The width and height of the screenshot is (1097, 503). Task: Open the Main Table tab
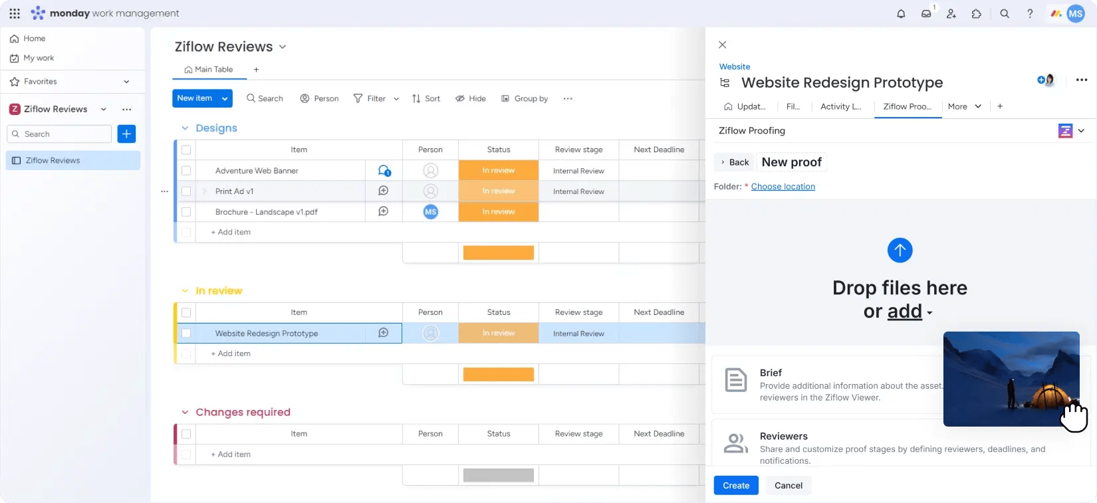(x=209, y=70)
